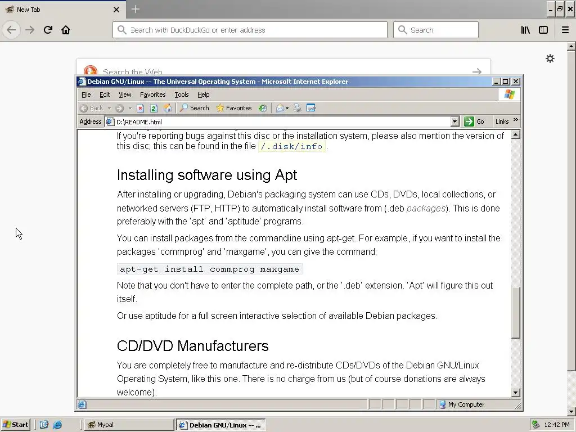Viewport: 576px width, 432px height.
Task: Click the 'Installing software using Apt' heading
Action: pos(207,175)
